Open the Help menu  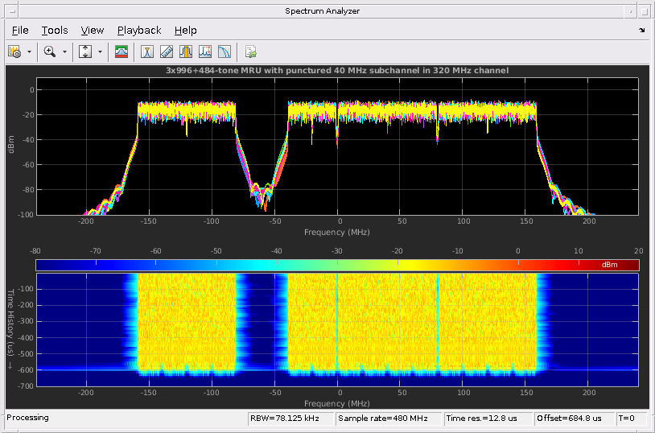[185, 30]
